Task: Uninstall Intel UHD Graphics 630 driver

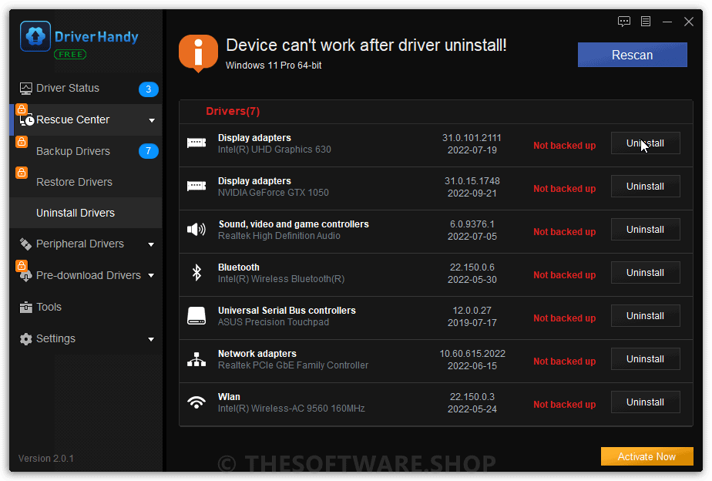Action: (645, 143)
